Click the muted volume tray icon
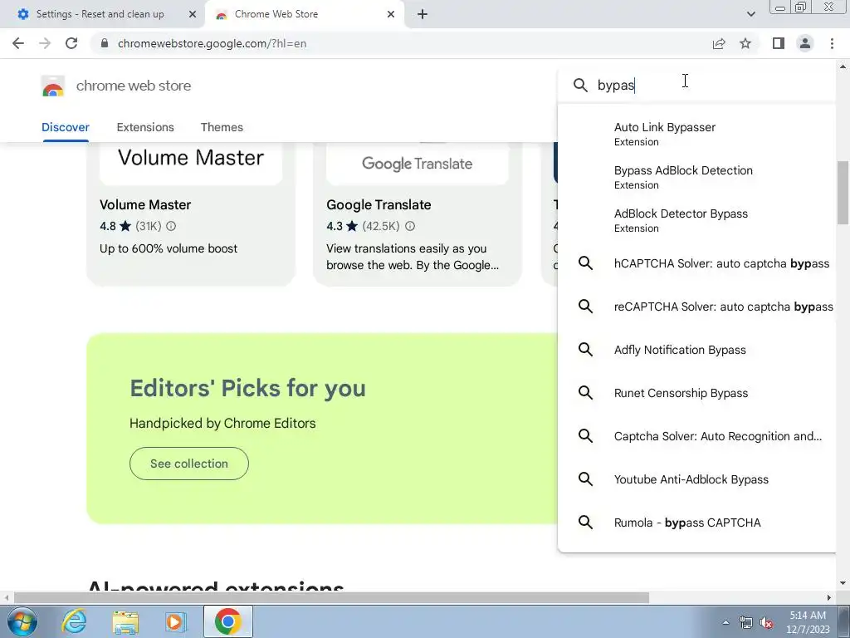This screenshot has height=638, width=850. (766, 623)
